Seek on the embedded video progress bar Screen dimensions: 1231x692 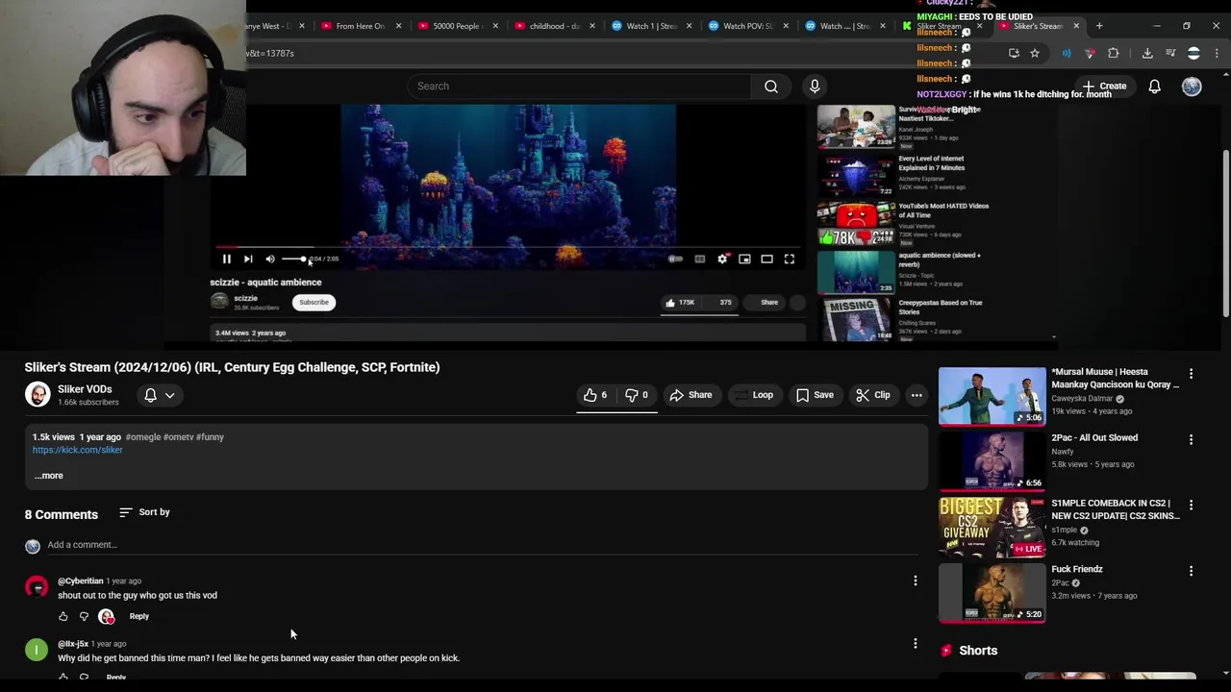(508, 247)
